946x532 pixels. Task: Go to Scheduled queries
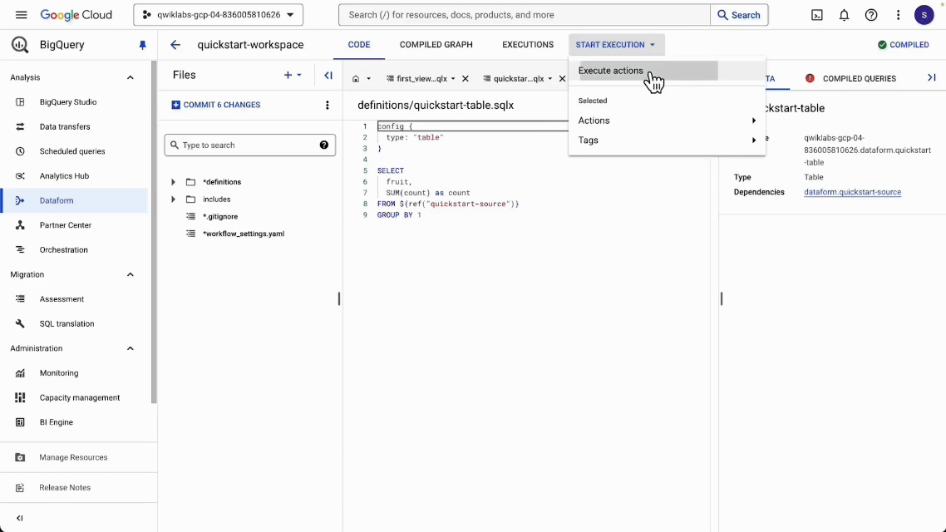click(x=74, y=151)
